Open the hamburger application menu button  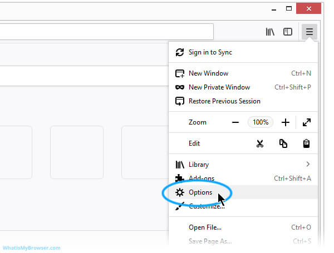(x=309, y=32)
